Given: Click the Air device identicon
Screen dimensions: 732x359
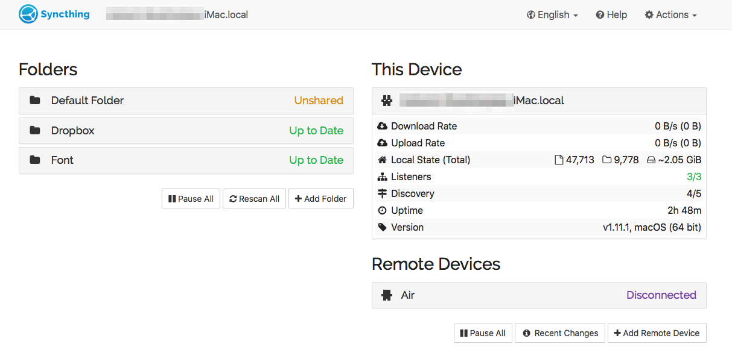Looking at the screenshot, I should 387,295.
